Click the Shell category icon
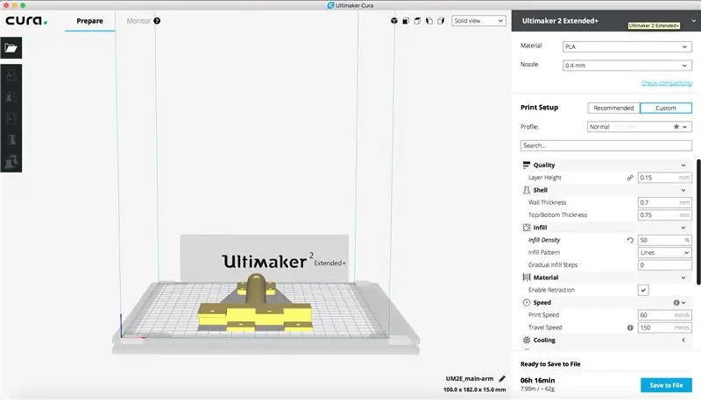701x400 pixels. (x=527, y=190)
